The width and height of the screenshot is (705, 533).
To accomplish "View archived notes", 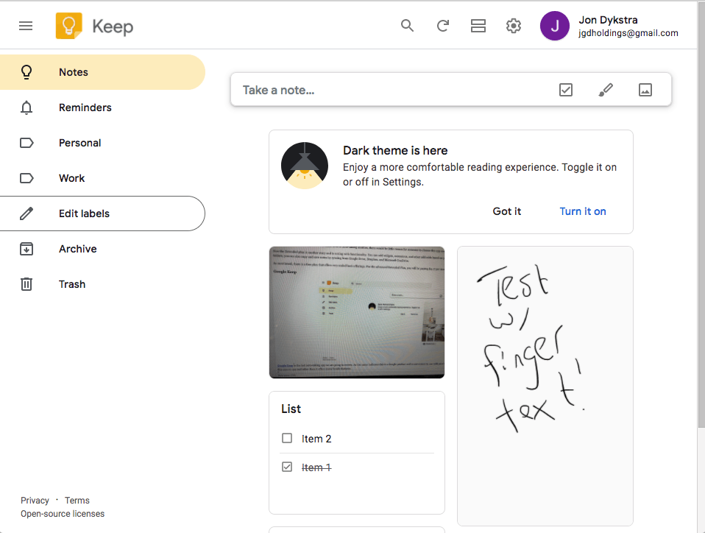I will [77, 248].
